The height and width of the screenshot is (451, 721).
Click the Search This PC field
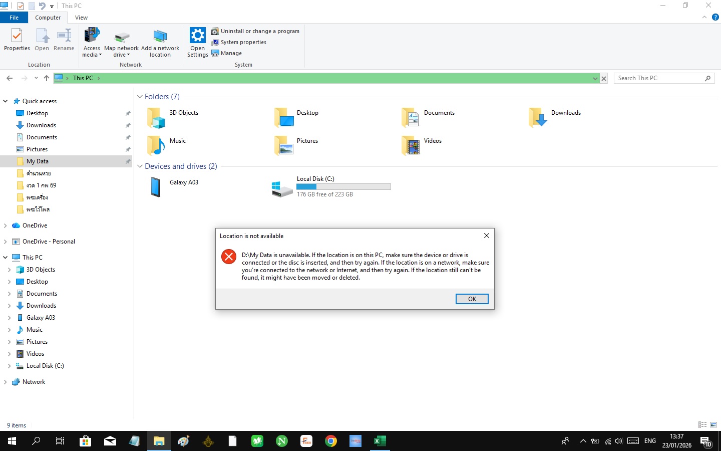(x=664, y=78)
